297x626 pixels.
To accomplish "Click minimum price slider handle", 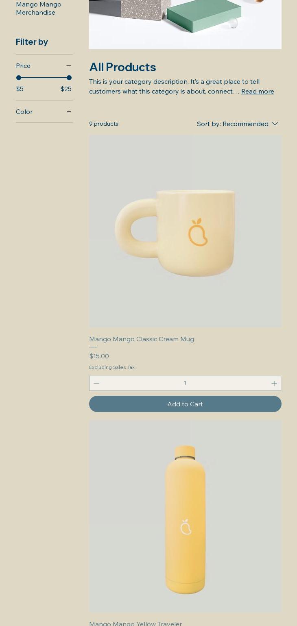I will click(19, 78).
